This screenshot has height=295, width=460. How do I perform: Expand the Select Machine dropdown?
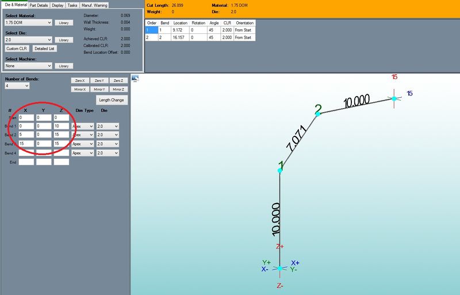28,66
